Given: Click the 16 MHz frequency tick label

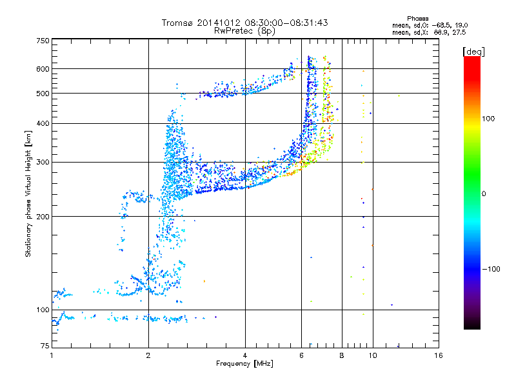Looking at the screenshot, I should (x=439, y=355).
